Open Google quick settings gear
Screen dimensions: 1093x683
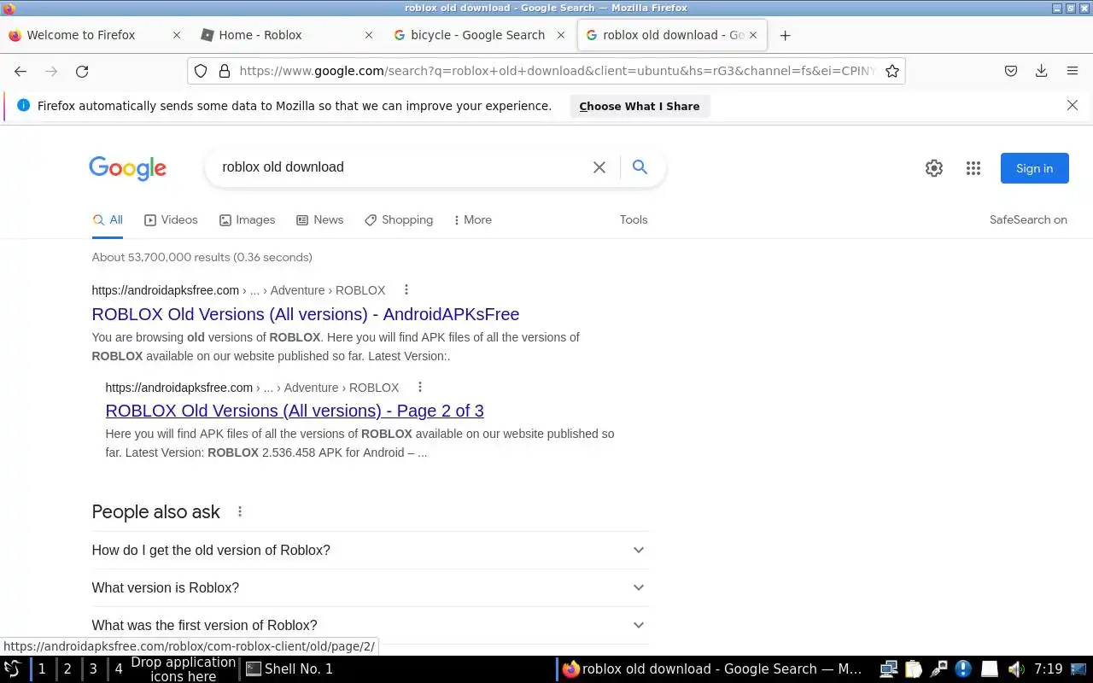click(934, 168)
